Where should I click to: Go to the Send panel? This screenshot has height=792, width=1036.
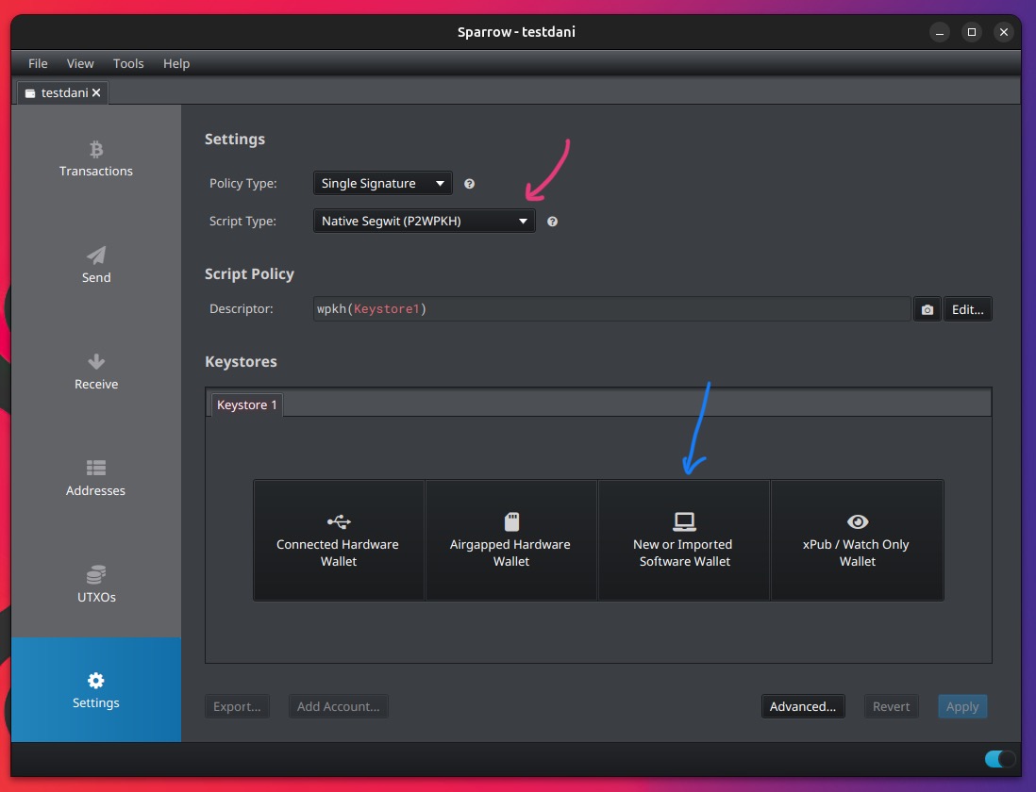[x=96, y=266]
